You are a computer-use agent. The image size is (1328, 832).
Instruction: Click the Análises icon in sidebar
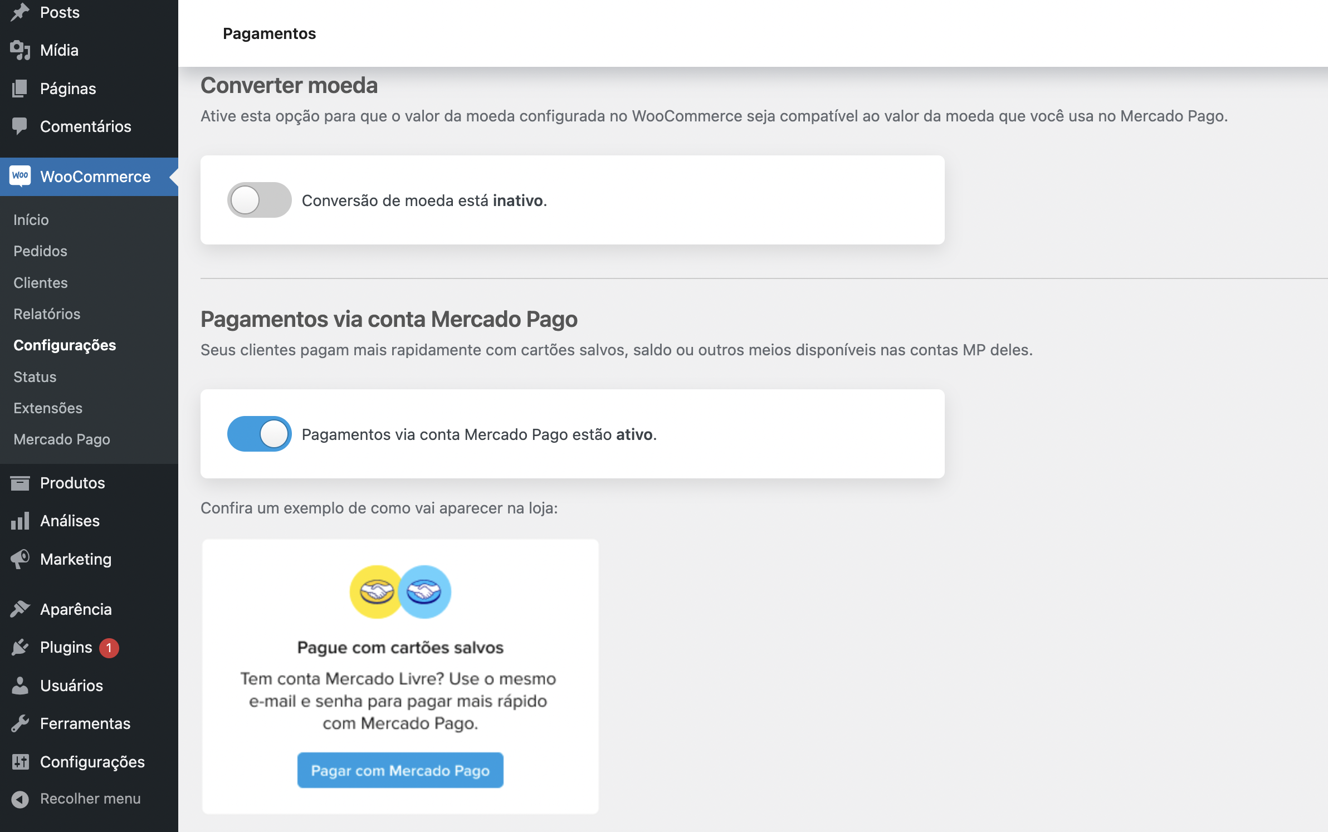pos(19,521)
